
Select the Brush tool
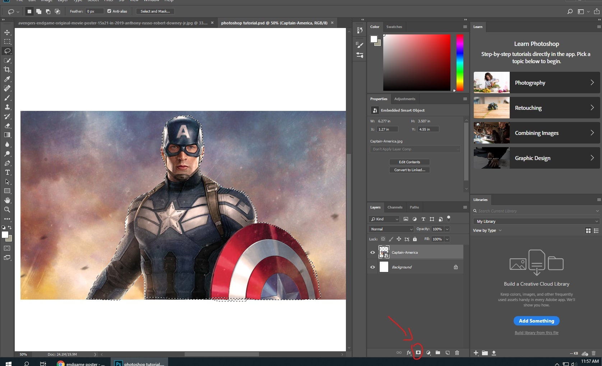click(x=7, y=98)
